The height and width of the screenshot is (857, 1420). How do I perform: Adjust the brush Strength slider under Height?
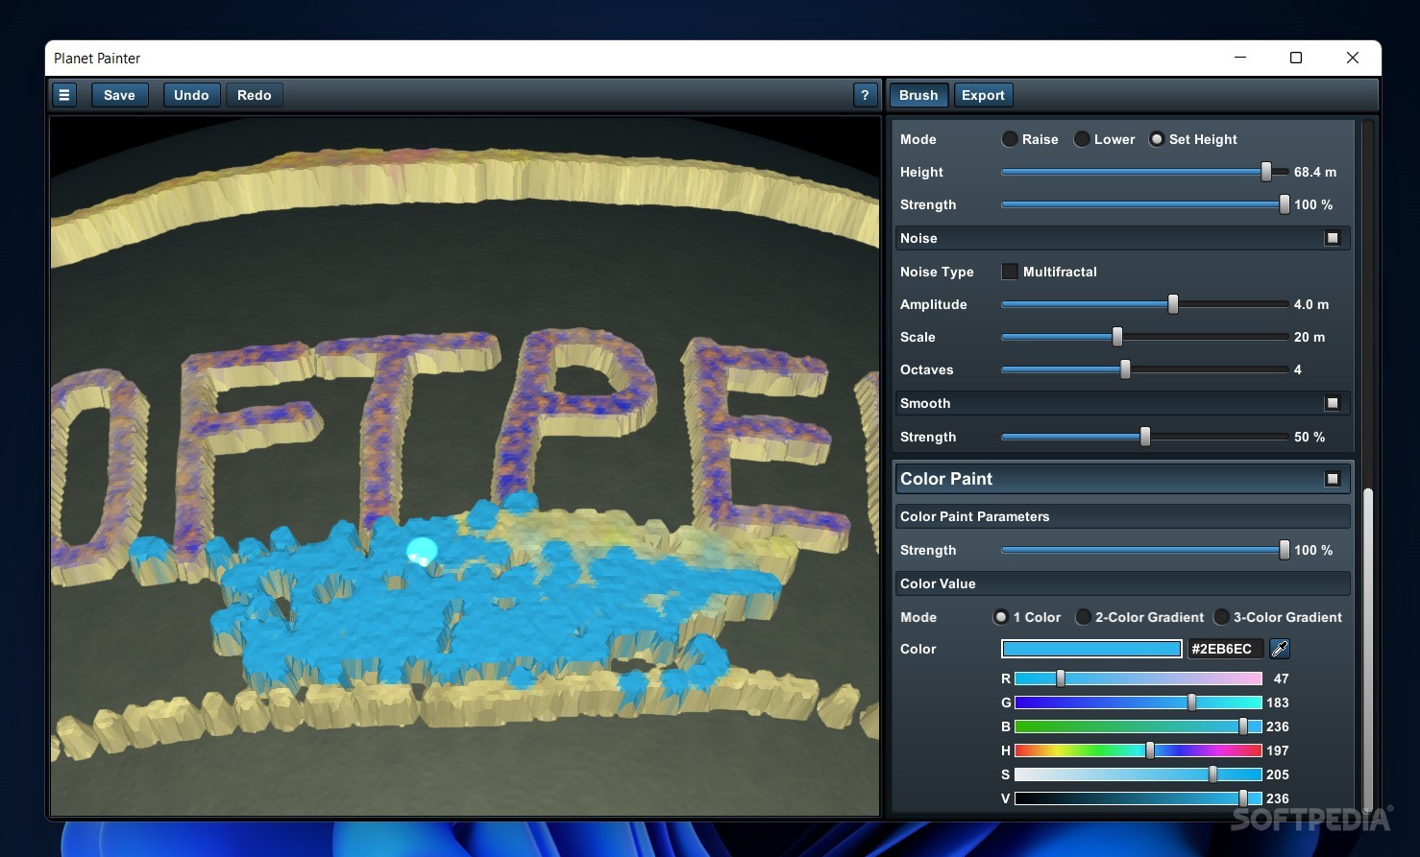(x=1144, y=204)
